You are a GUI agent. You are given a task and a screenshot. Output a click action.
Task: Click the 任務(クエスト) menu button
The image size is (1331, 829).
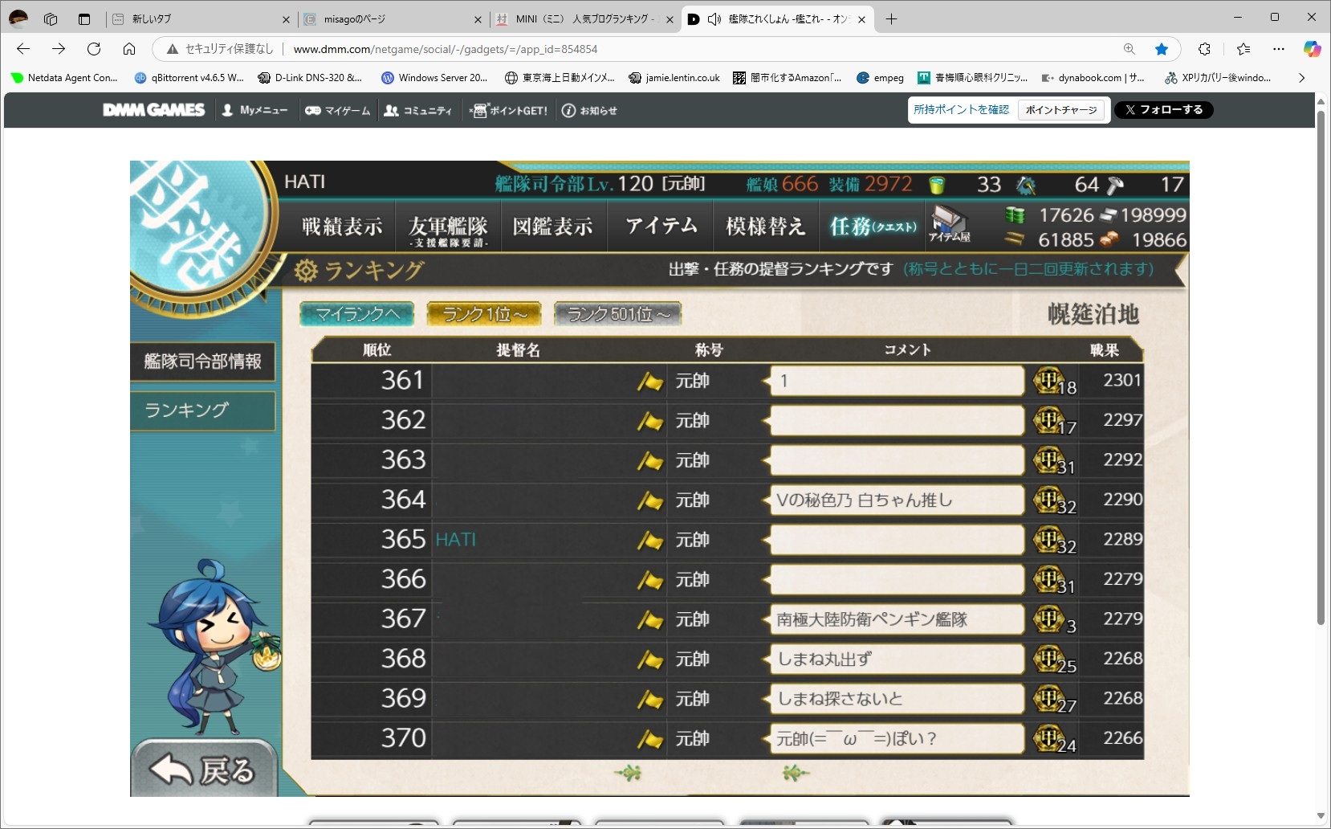(873, 227)
